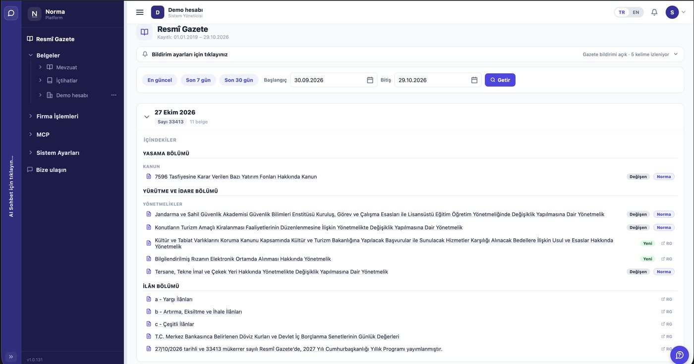
Task: Open the support chat floating button
Action: coord(680,355)
